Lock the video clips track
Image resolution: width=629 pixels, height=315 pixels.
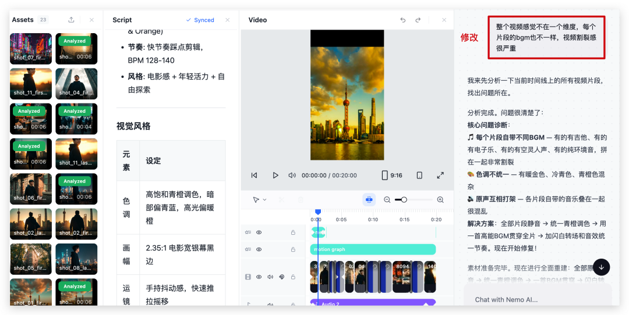tap(293, 277)
